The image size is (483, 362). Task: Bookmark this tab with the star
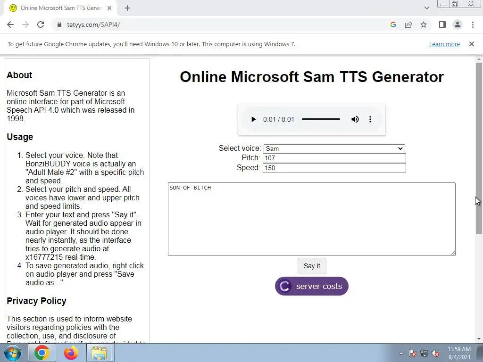pyautogui.click(x=424, y=25)
